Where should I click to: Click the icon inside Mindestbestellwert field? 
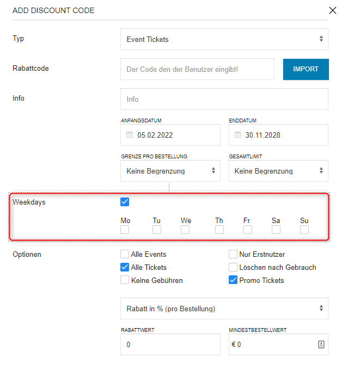(x=321, y=344)
